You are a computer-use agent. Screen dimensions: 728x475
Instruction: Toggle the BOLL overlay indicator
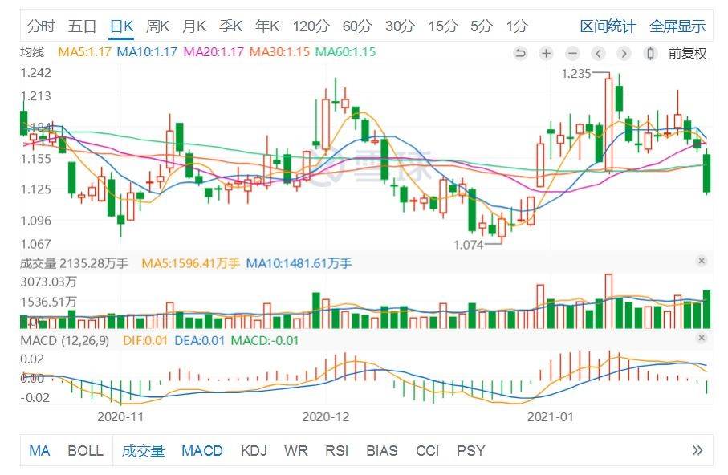tap(85, 450)
